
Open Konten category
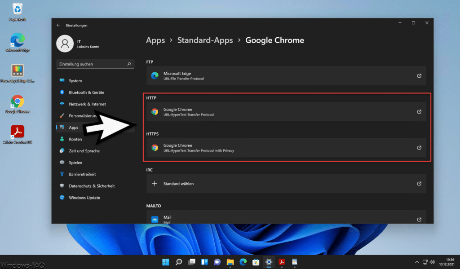point(95,139)
